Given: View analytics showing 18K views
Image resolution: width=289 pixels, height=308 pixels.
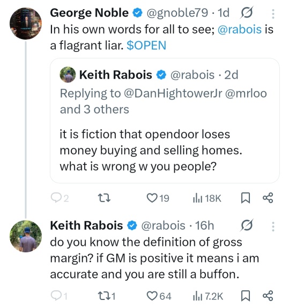Looking at the screenshot, I should pyautogui.click(x=207, y=198).
